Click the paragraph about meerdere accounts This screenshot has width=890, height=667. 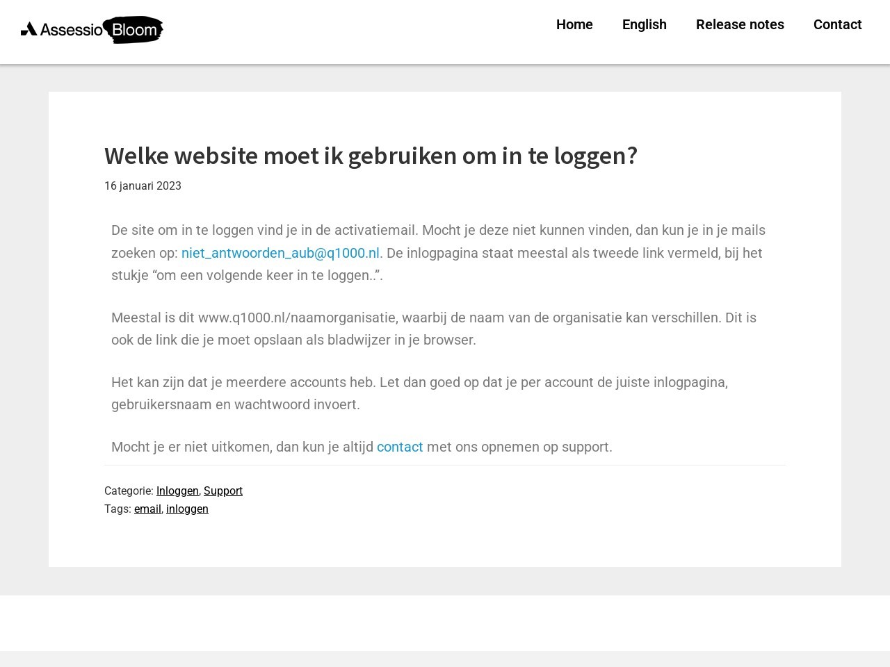[x=419, y=393]
